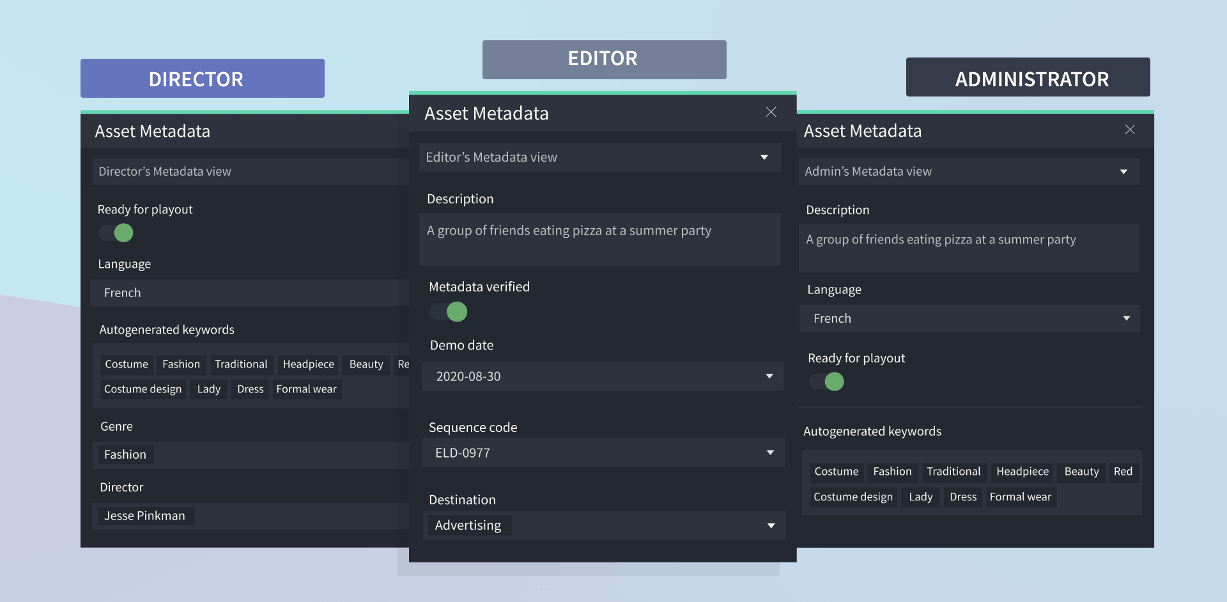Viewport: 1227px width, 602px height.
Task: Click the Fashion genre tag
Action: point(125,454)
